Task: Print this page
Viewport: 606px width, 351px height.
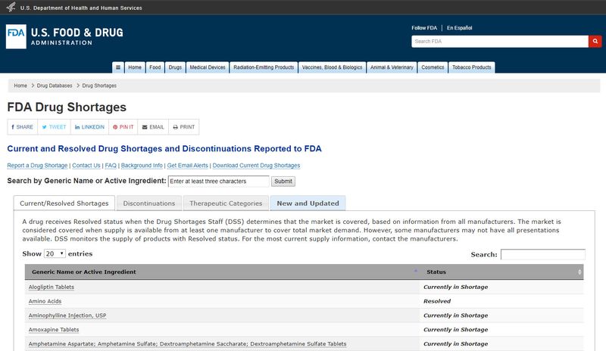Action: tap(184, 127)
